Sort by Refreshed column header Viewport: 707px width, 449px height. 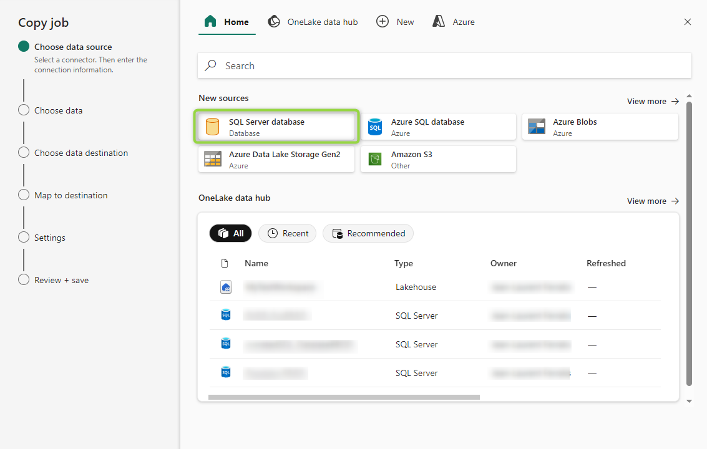click(606, 263)
